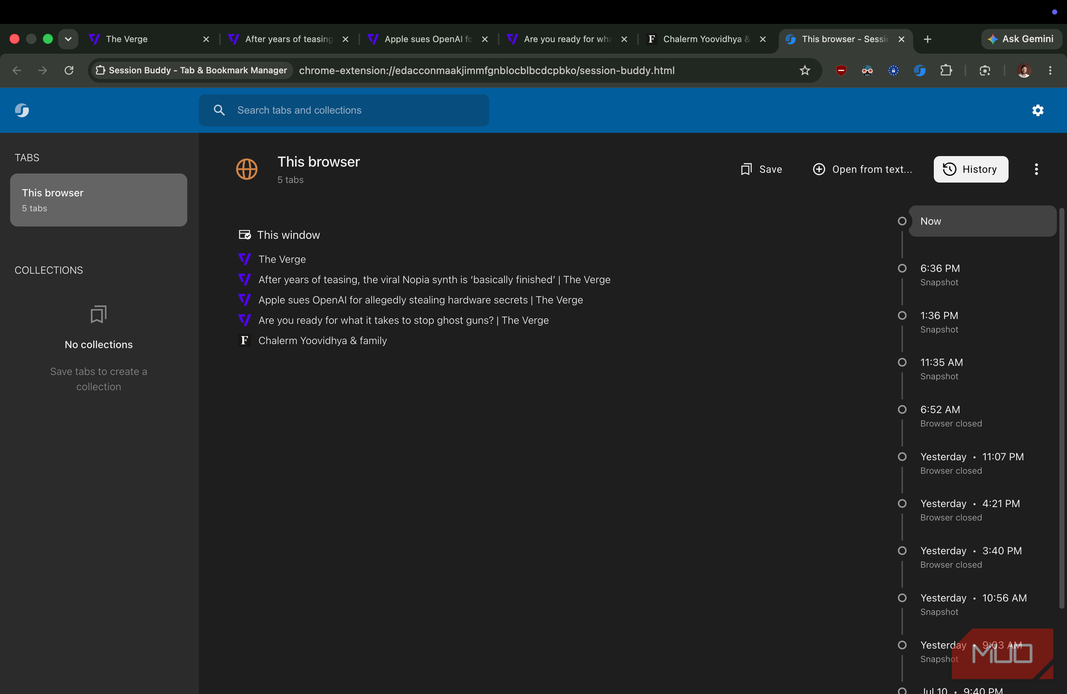Image resolution: width=1067 pixels, height=694 pixels.
Task: Click the Session Buddy extension toolbar icon
Action: click(x=920, y=70)
